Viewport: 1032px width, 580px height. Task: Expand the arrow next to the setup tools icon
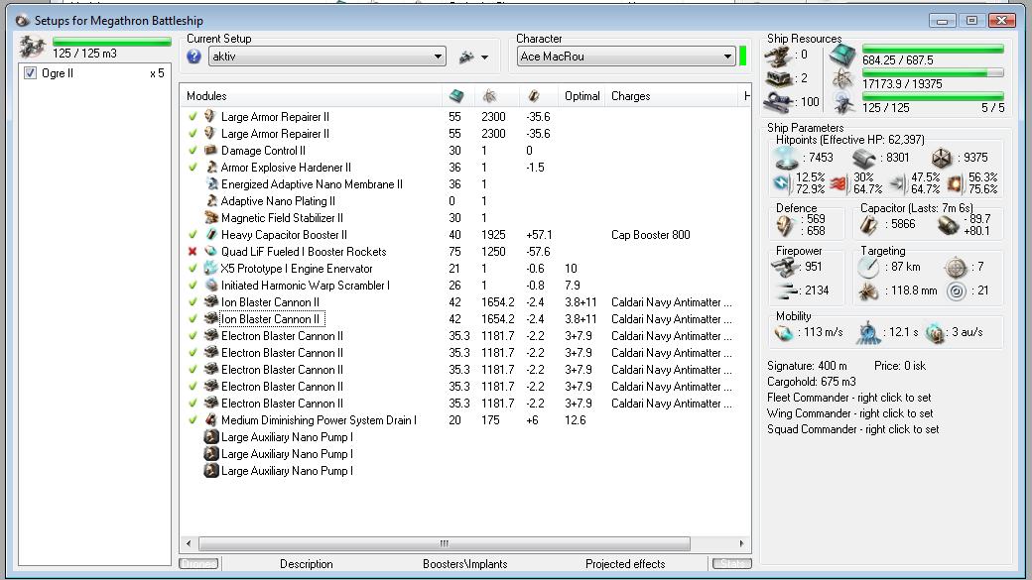tap(484, 58)
